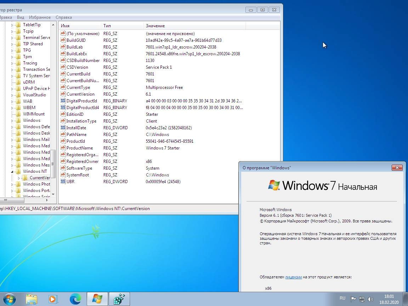The width and height of the screenshot is (408, 306).
Task: Select the SoftwareType value name
Action: pos(79,168)
